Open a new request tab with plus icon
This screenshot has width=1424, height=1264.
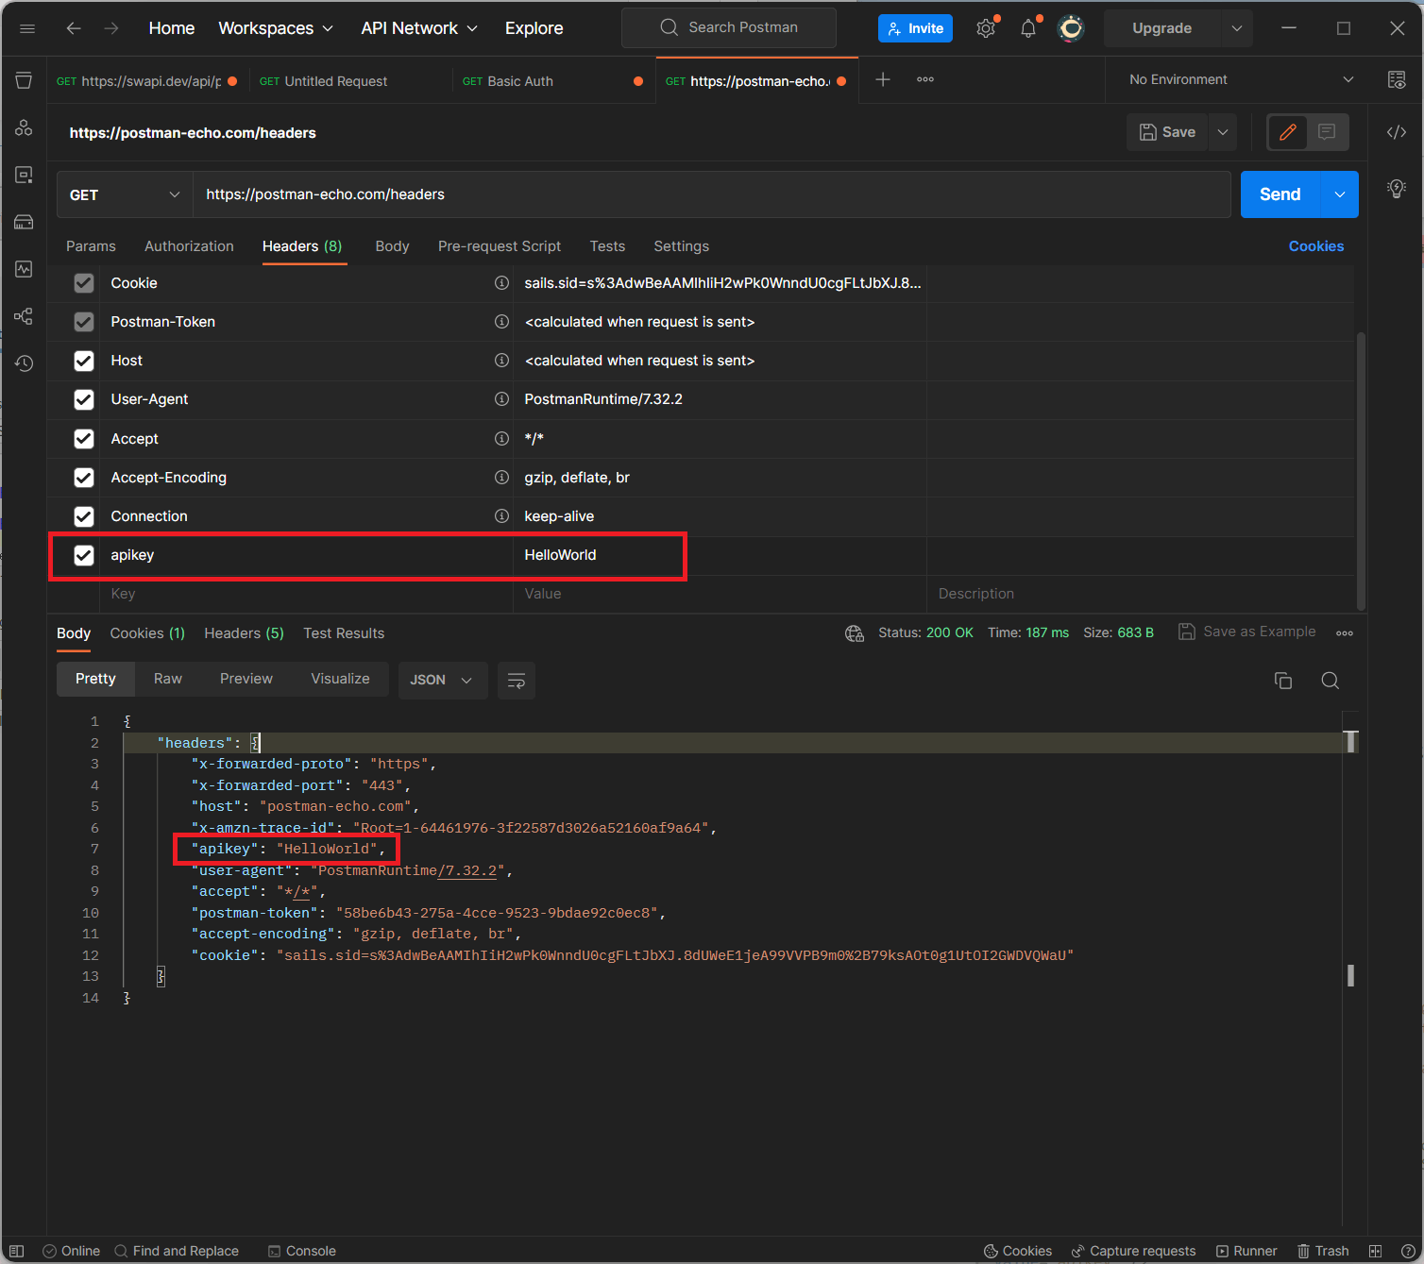coord(883,80)
